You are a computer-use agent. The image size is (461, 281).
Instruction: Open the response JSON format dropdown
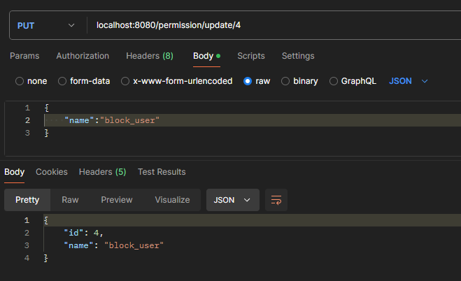(x=232, y=200)
